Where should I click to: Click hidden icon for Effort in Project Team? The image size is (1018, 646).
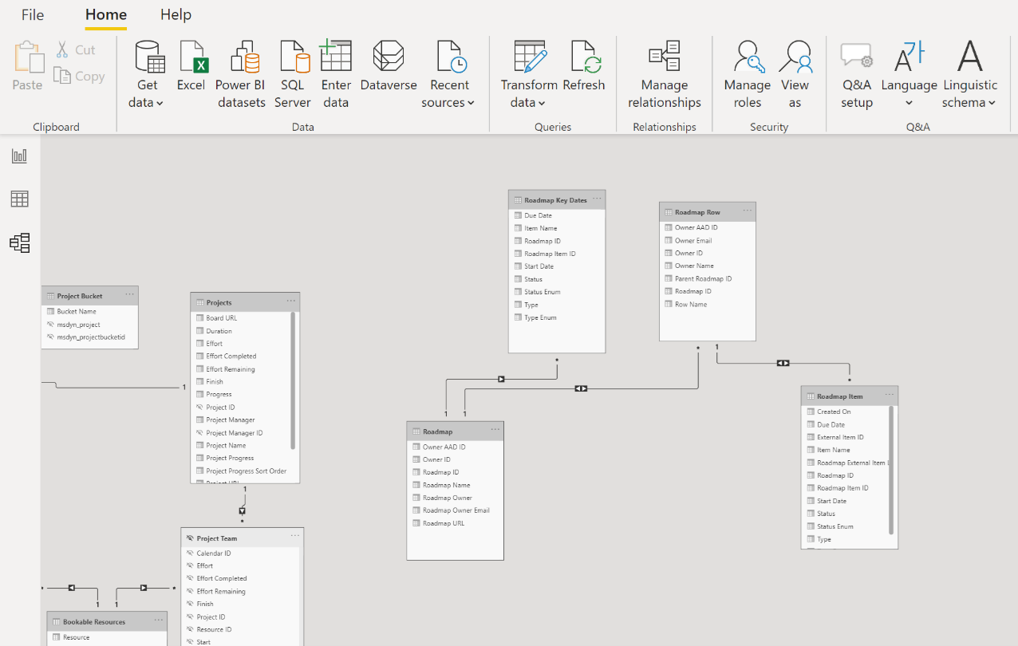pyautogui.click(x=191, y=566)
